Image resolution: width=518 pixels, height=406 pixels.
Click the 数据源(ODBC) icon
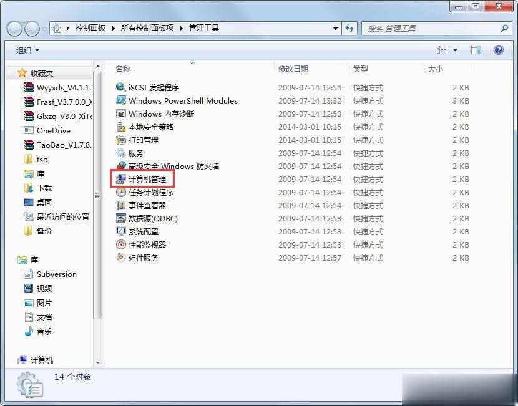[x=121, y=218]
